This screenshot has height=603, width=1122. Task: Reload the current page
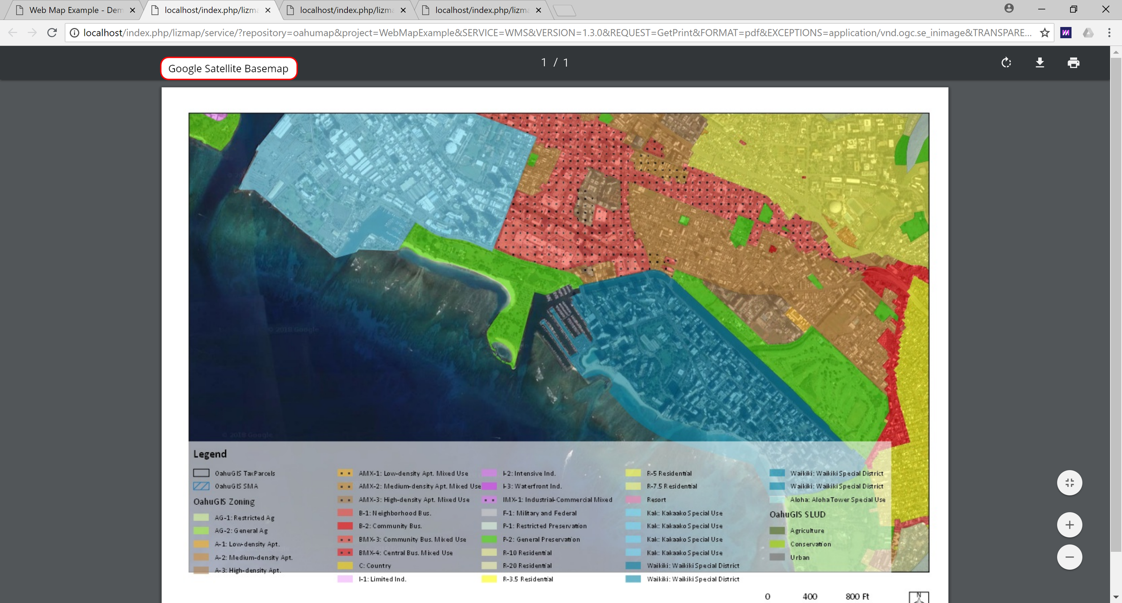(52, 33)
